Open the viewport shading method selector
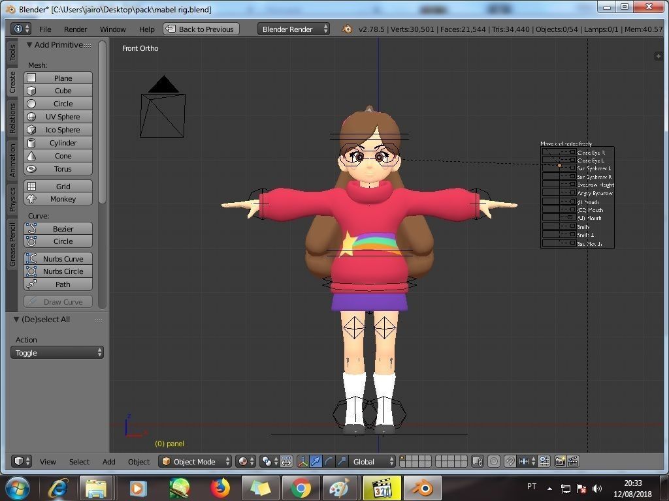669x501 pixels. 246,461
